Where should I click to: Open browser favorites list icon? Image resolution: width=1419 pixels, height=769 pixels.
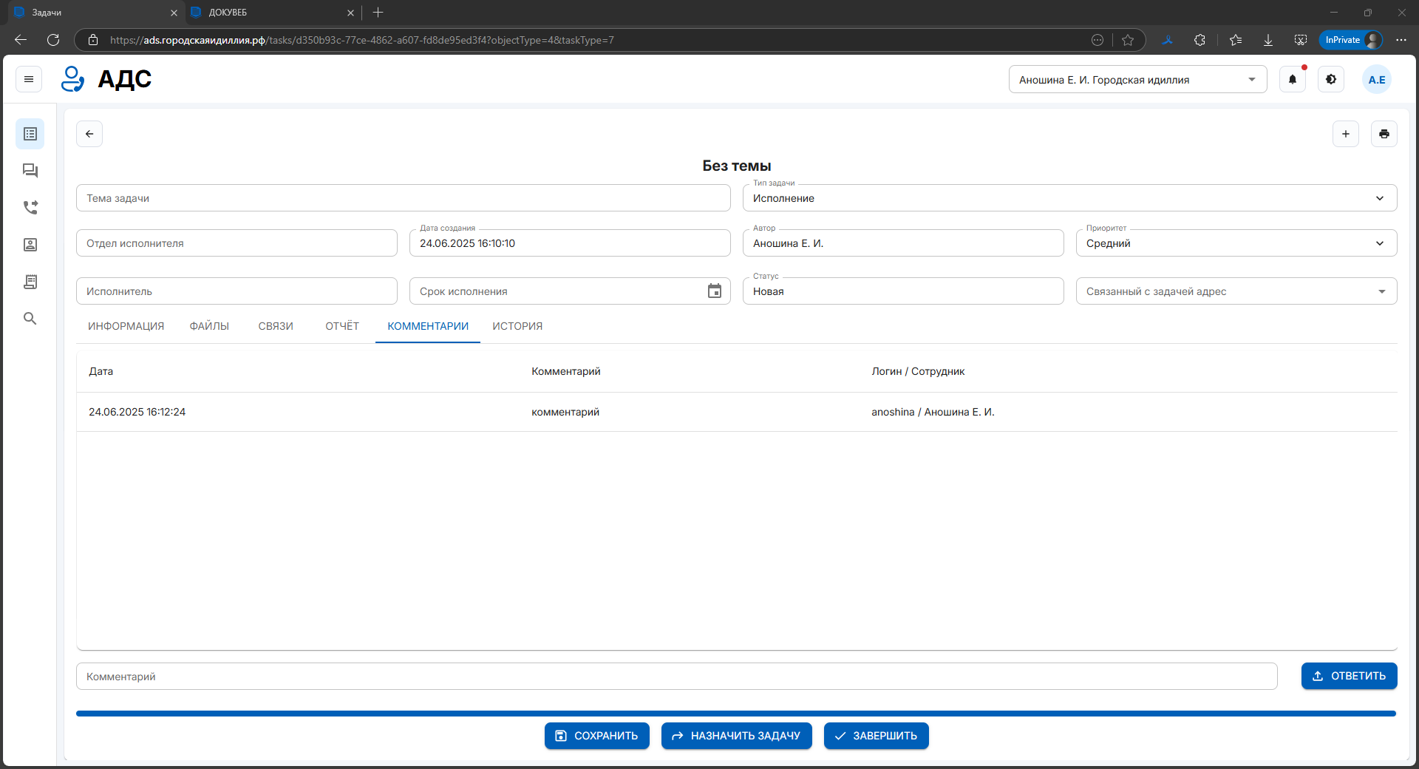click(1236, 40)
